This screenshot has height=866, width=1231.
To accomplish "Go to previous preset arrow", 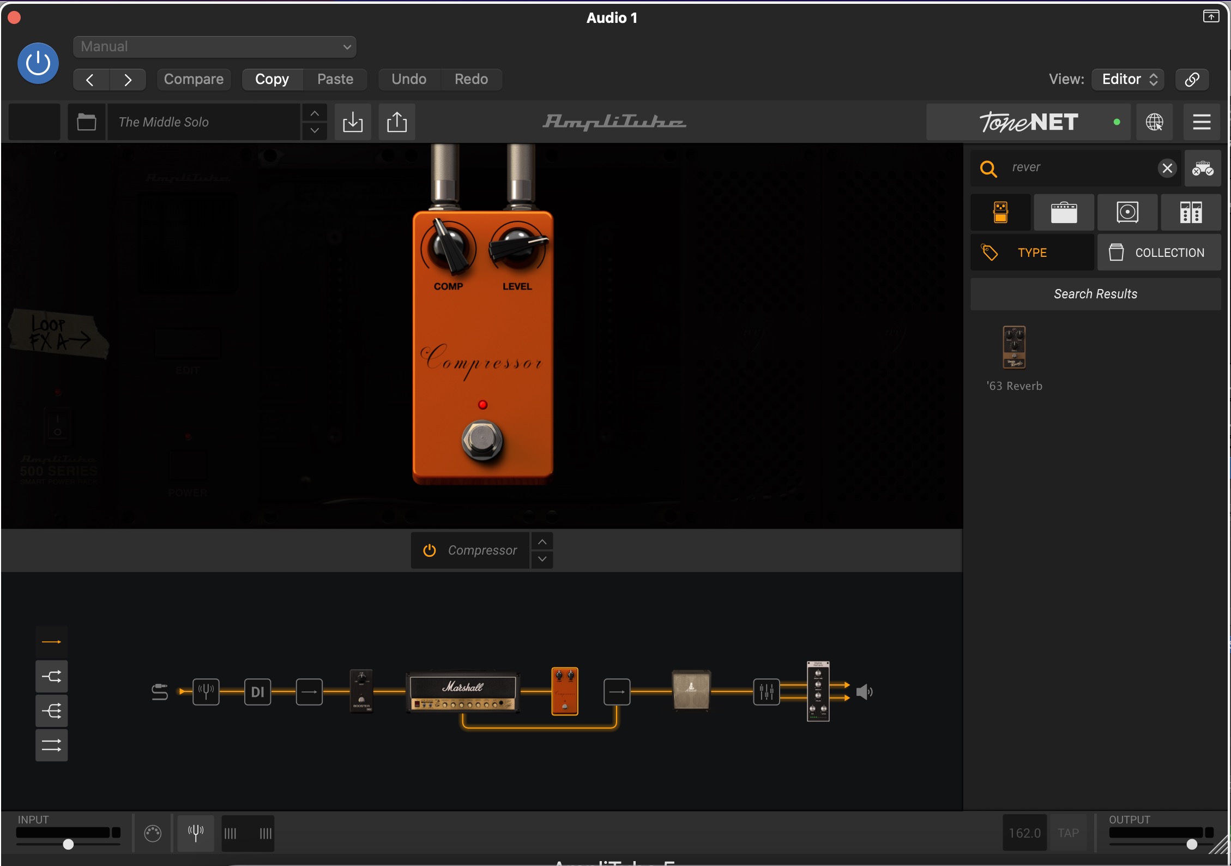I will click(x=90, y=80).
